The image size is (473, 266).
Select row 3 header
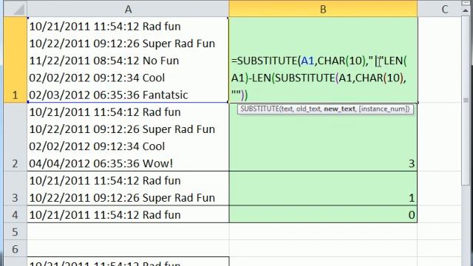click(x=15, y=188)
